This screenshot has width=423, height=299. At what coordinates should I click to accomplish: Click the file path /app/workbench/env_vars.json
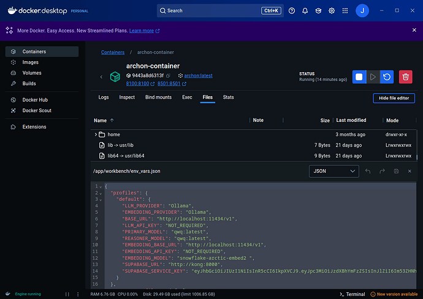(126, 171)
